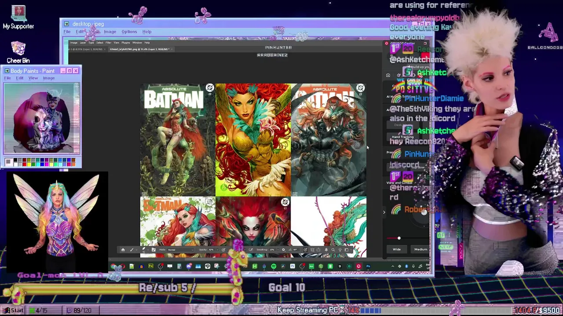Pick black swatch in Body Paints palette

coord(15,161)
